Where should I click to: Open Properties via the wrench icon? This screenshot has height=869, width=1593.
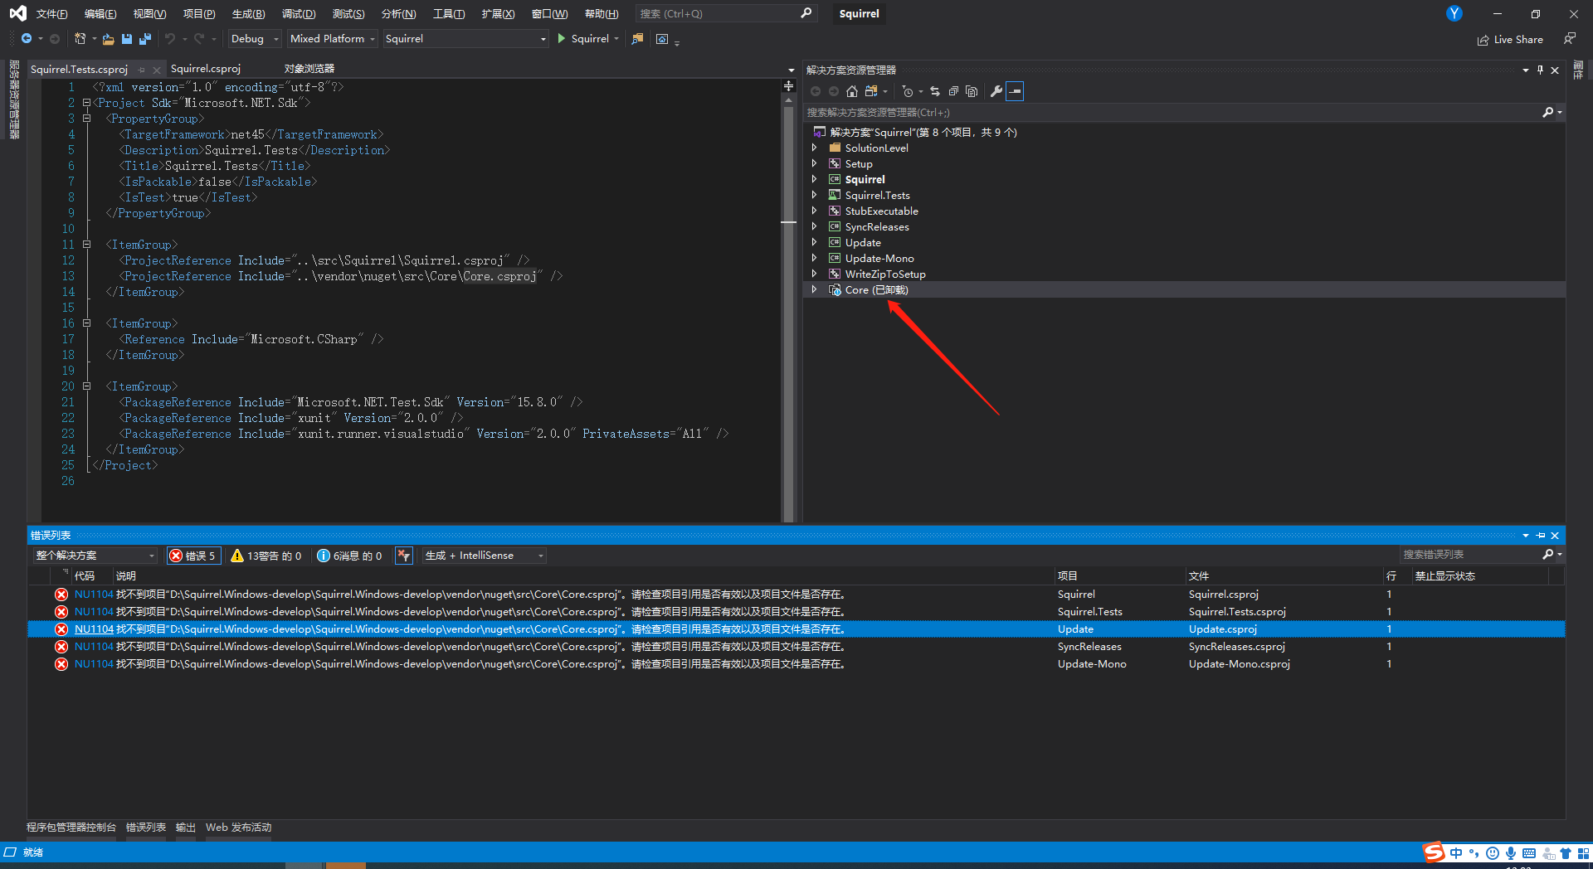996,91
